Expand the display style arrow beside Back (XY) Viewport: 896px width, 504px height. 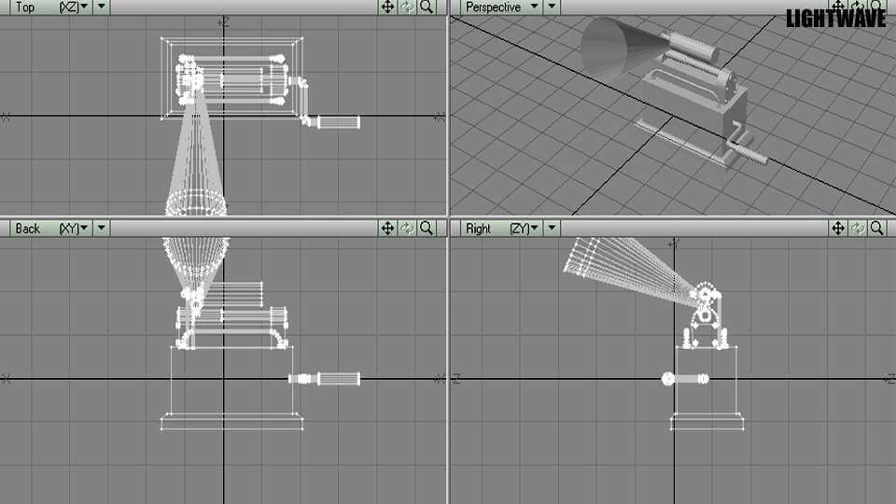pyautogui.click(x=102, y=228)
